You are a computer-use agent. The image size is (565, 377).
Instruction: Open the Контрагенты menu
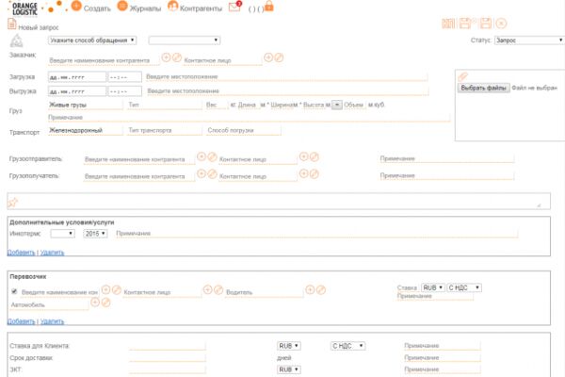coord(195,8)
